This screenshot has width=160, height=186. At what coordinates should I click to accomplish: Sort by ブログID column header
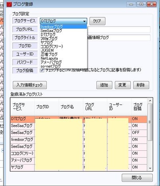pos(46,107)
